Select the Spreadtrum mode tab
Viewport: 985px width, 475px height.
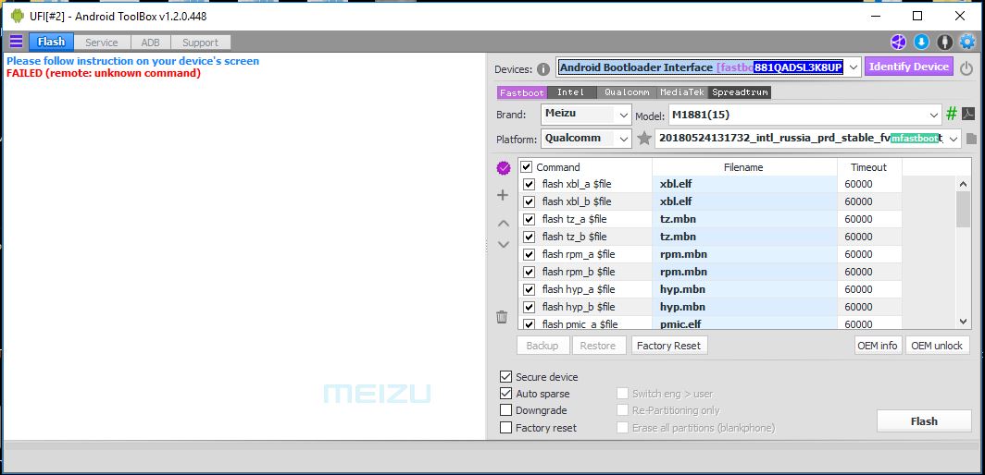[740, 92]
